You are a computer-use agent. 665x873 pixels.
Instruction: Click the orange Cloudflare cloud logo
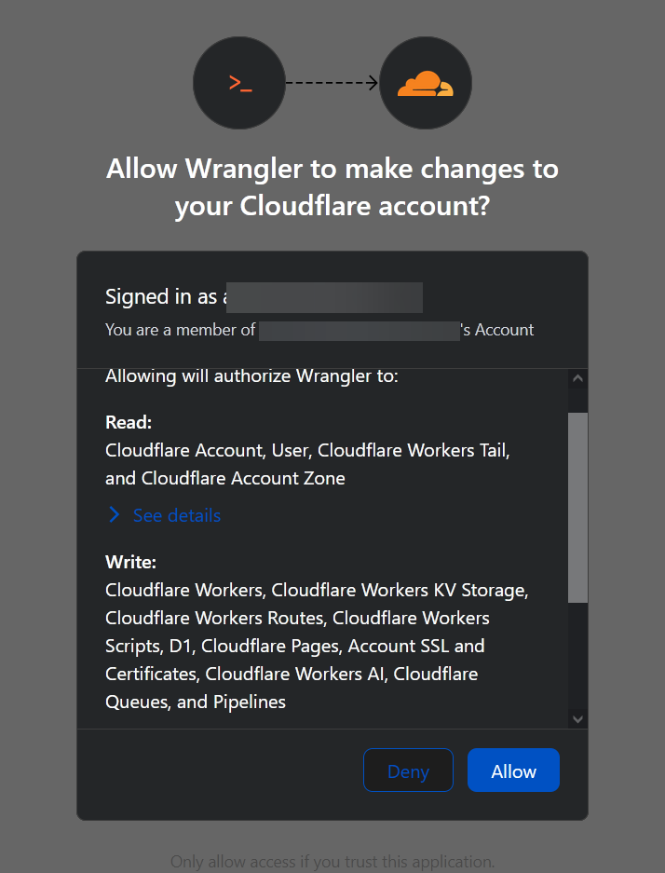[426, 83]
